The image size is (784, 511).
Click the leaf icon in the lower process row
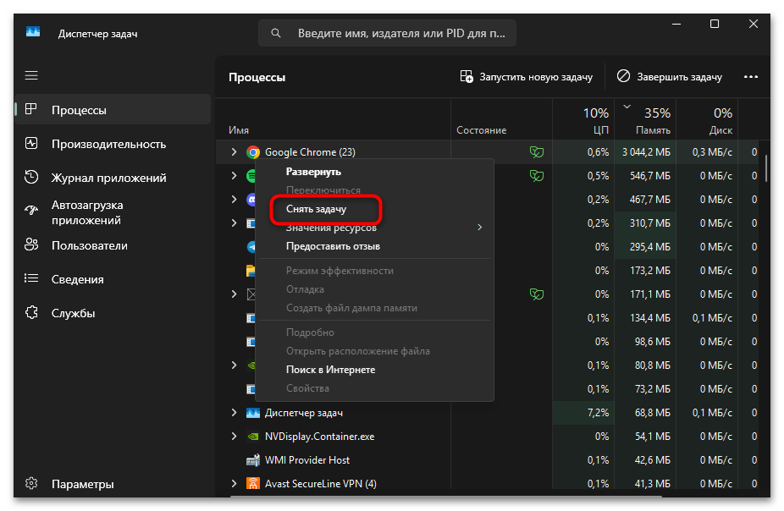point(537,294)
